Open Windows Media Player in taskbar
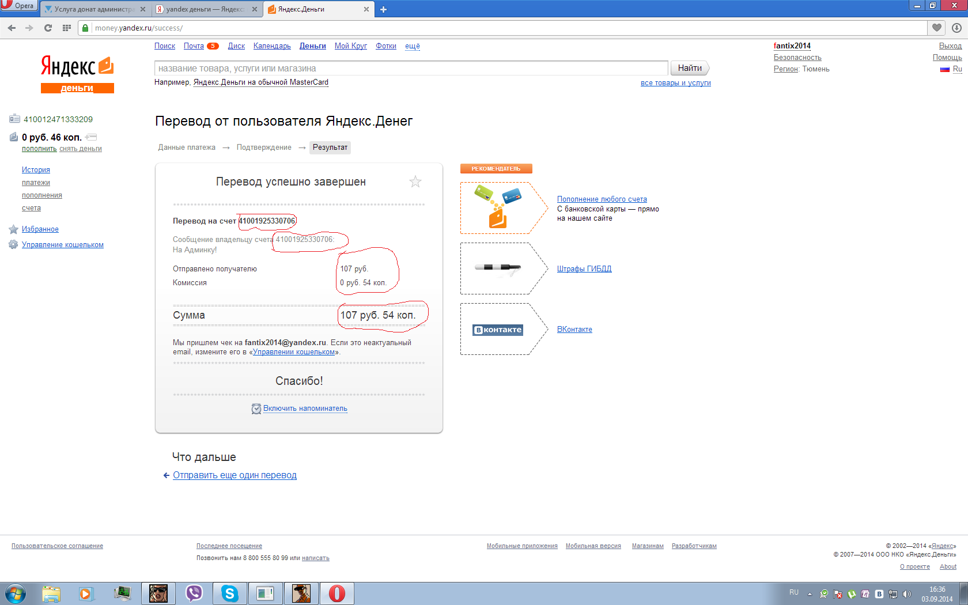 [x=86, y=593]
